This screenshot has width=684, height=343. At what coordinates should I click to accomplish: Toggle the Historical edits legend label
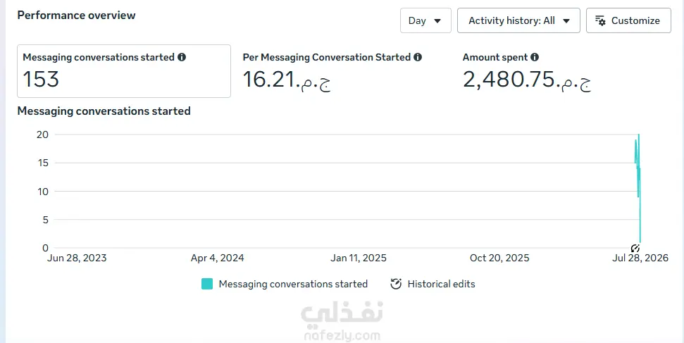[x=442, y=284]
